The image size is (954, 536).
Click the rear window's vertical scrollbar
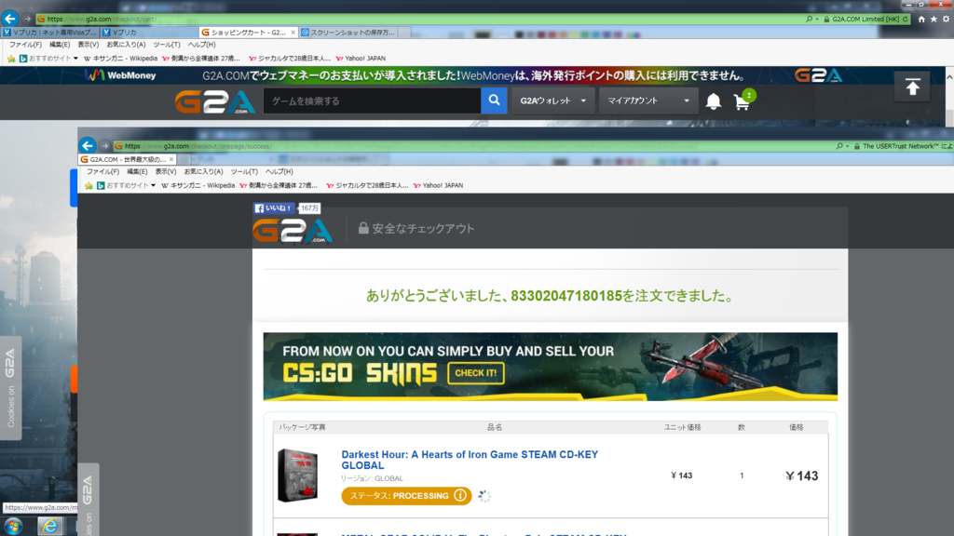[949, 99]
